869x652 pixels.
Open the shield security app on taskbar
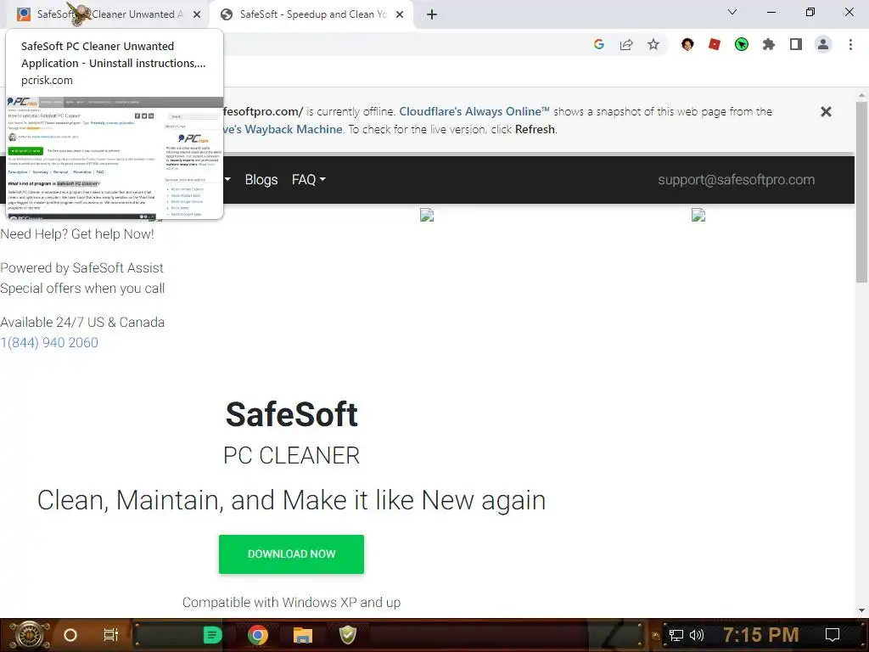pos(347,635)
